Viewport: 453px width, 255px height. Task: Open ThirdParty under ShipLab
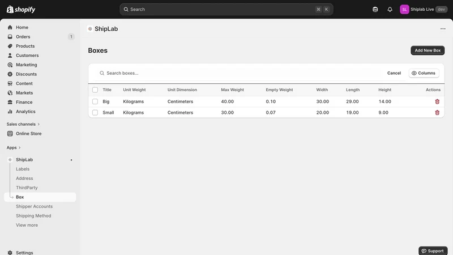pyautogui.click(x=27, y=188)
